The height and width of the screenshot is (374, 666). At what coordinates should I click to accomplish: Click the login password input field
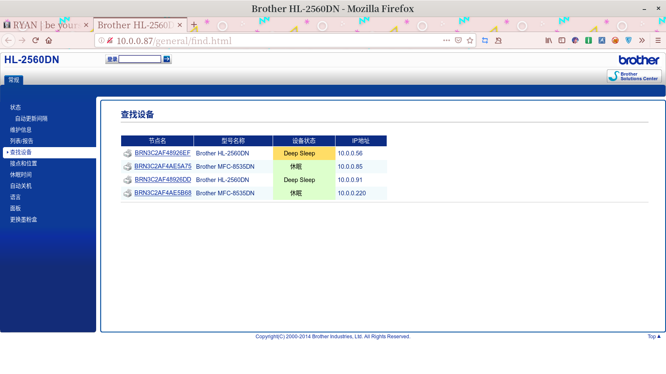point(140,59)
